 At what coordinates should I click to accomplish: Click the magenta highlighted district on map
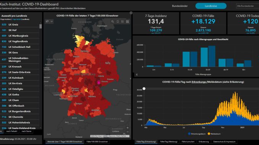[x=99, y=82]
